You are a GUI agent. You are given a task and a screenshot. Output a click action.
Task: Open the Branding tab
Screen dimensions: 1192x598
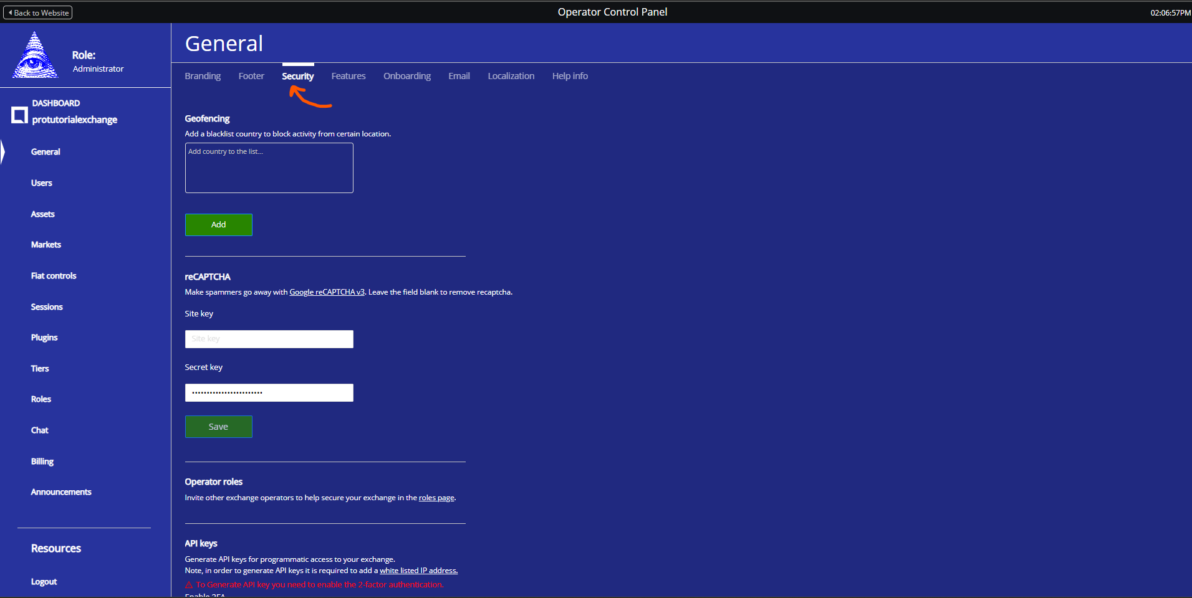click(x=203, y=76)
